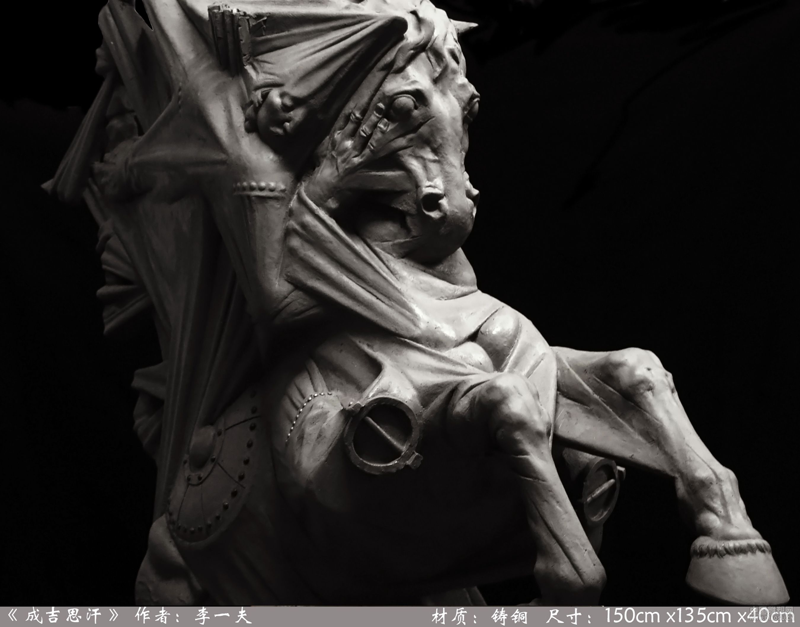Click the horse sculpture image
Viewport: 800px width, 627px height.
pos(400,303)
